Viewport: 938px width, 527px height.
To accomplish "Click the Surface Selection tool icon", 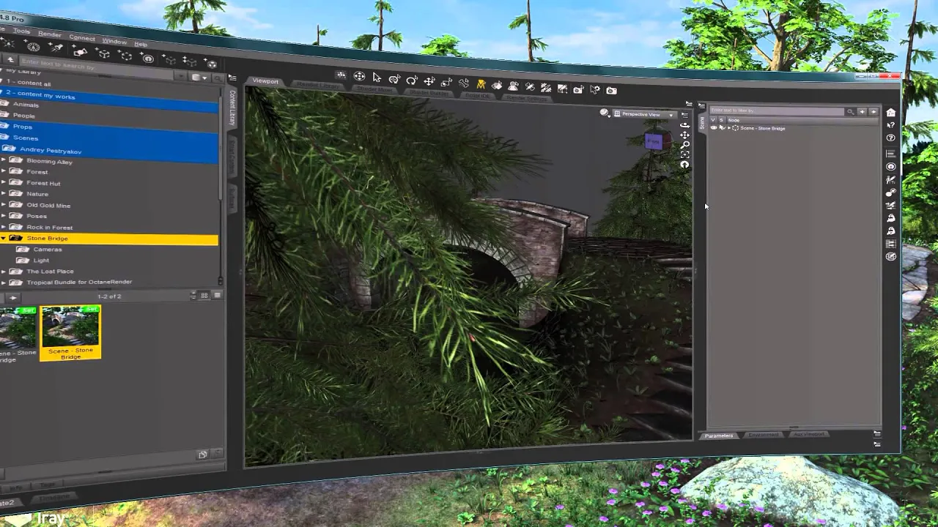I will [497, 85].
